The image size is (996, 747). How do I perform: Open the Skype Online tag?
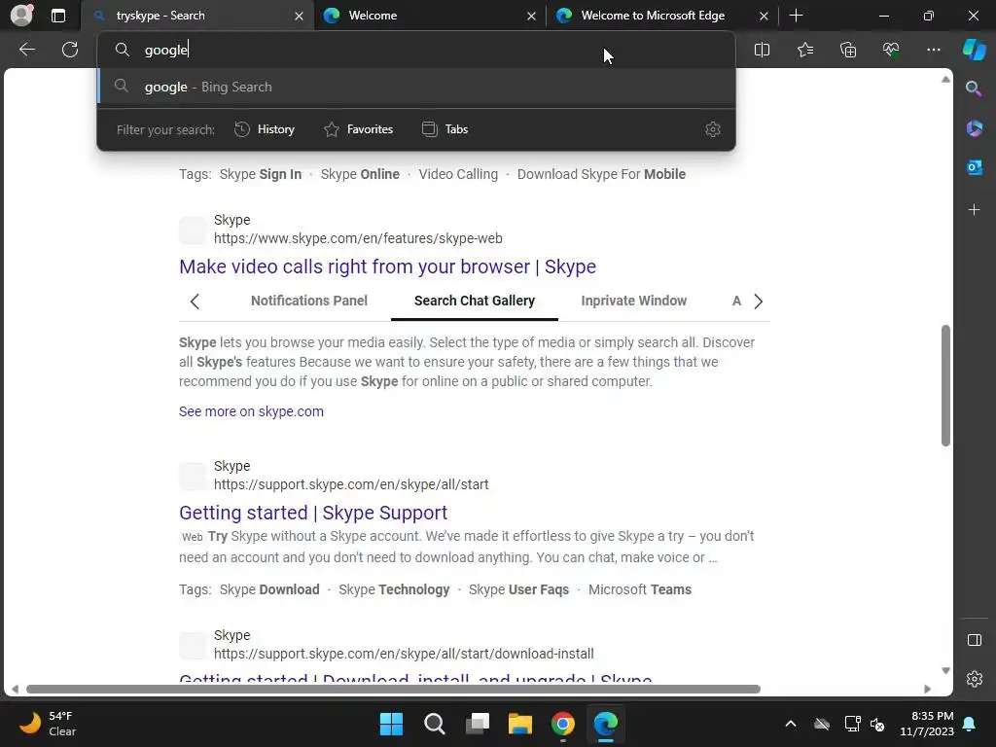click(x=360, y=174)
